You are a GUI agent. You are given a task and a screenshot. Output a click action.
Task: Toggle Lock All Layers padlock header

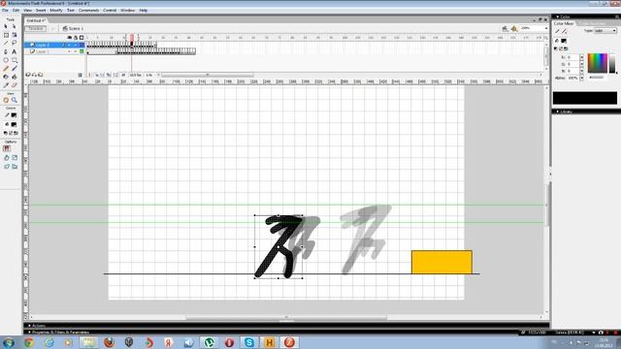click(x=76, y=38)
